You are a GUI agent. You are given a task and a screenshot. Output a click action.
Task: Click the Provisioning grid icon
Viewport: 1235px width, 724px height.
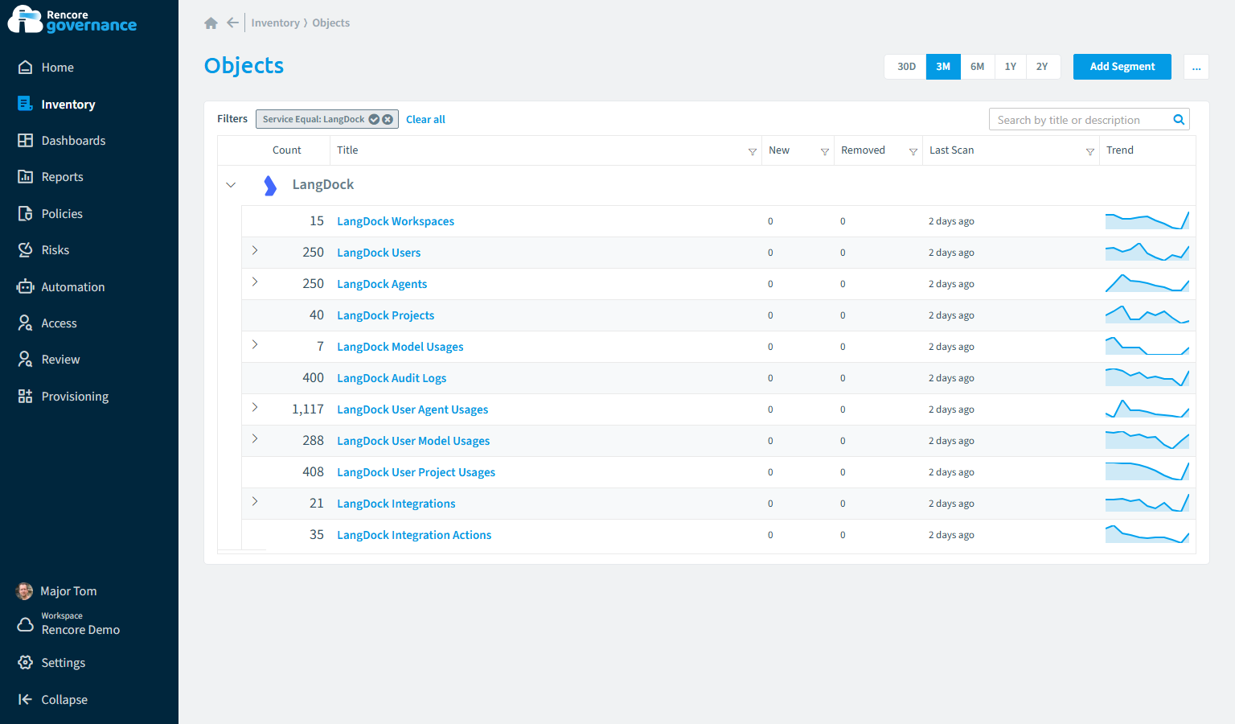pos(26,397)
